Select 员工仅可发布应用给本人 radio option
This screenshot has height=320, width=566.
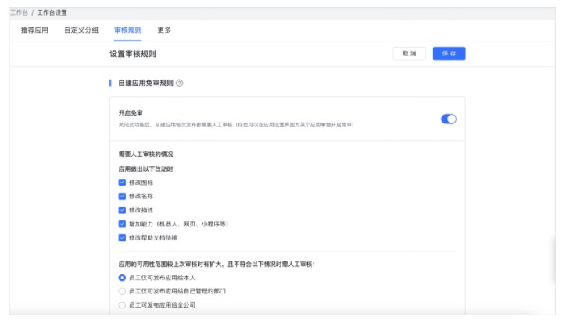point(122,277)
